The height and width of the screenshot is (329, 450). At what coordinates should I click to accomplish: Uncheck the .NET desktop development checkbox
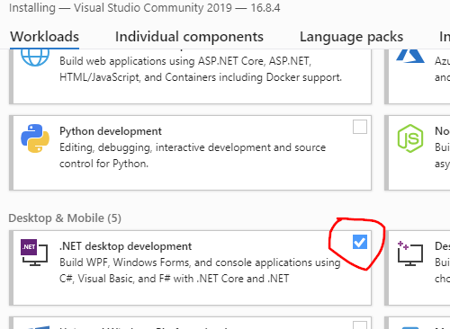coord(360,242)
